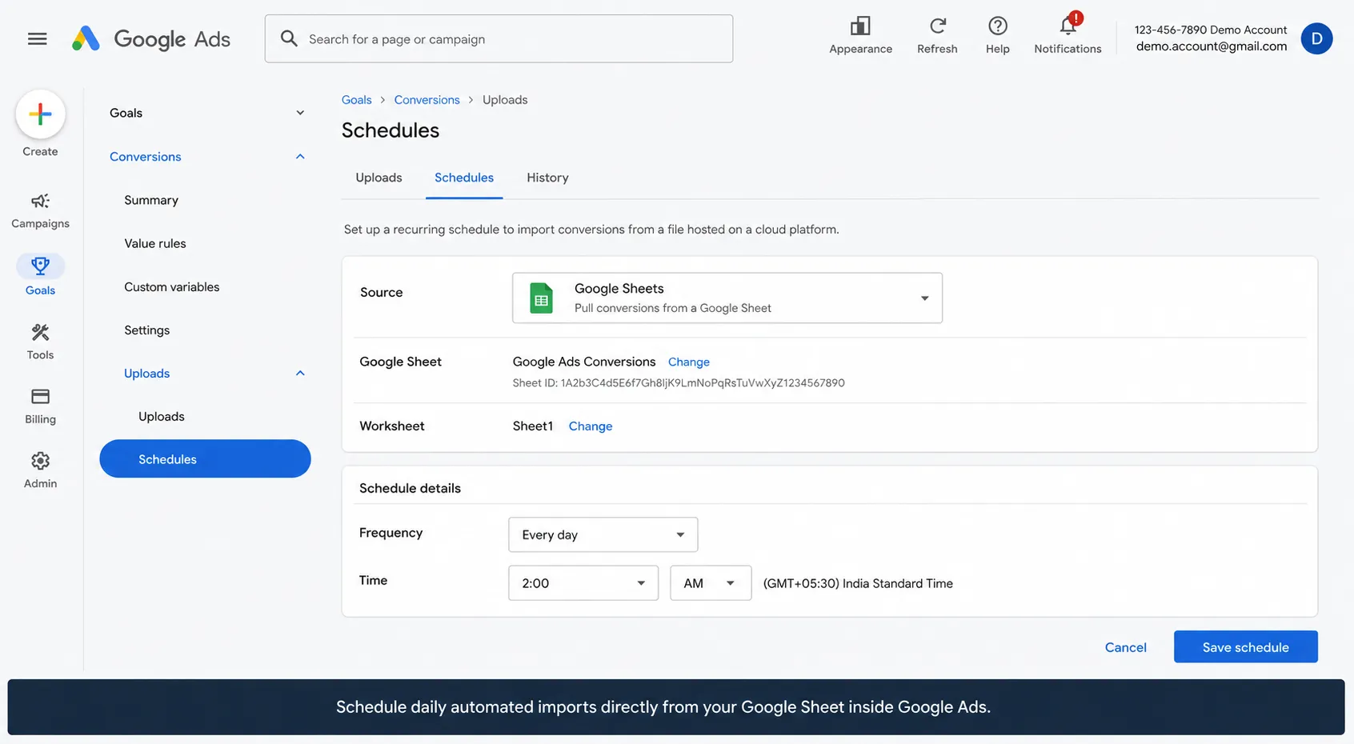Collapse the Uploads subsection chevron
Viewport: 1354px width, 744px height.
pos(300,374)
